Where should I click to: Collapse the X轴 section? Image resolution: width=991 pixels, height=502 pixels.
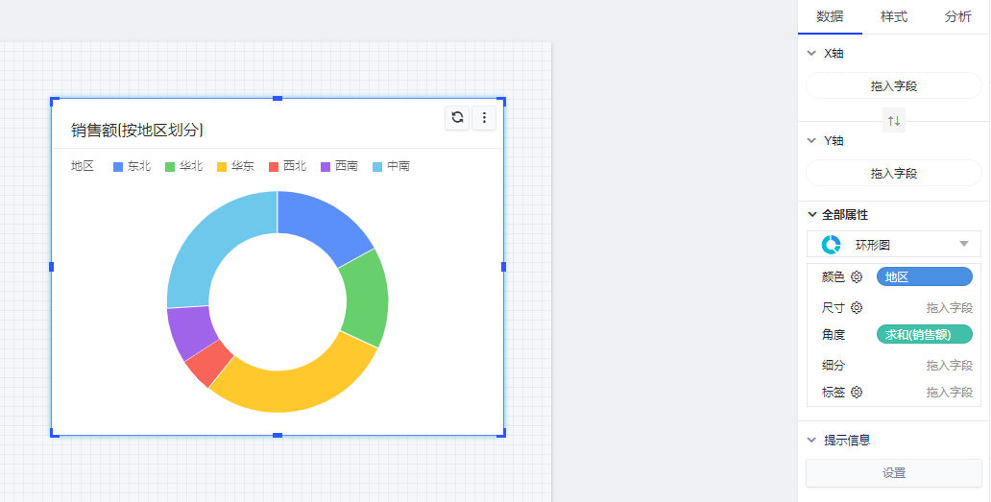click(x=811, y=54)
